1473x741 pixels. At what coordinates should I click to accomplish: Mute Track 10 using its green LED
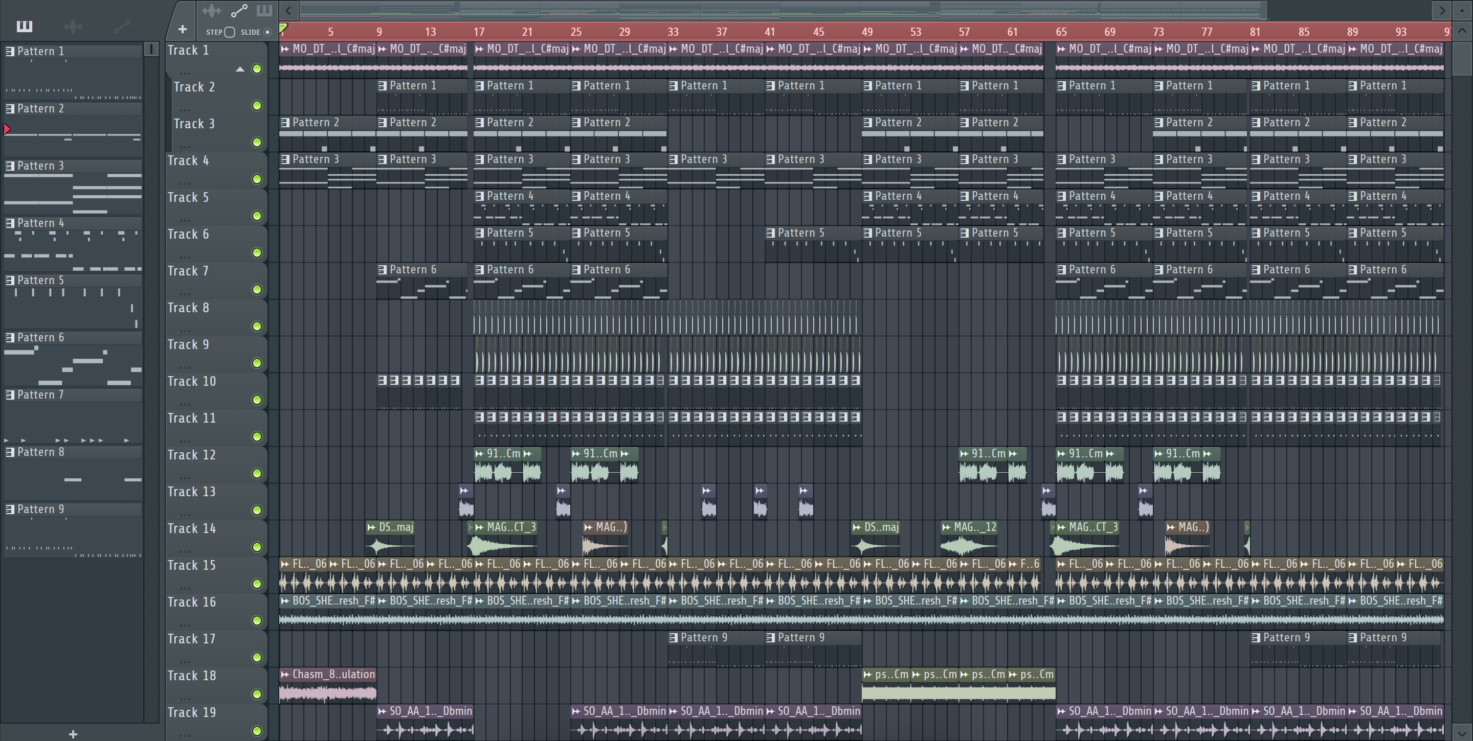pos(257,400)
